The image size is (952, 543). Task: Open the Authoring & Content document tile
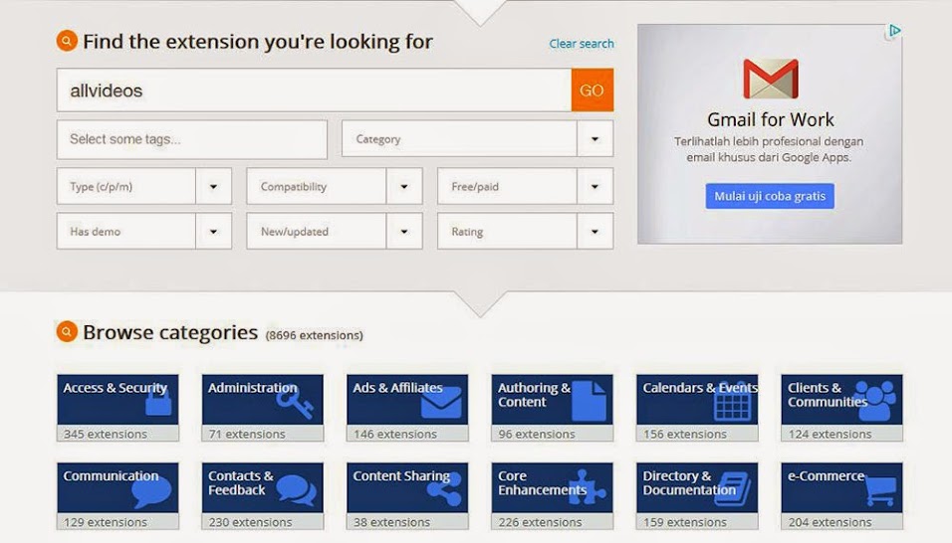pyautogui.click(x=552, y=399)
